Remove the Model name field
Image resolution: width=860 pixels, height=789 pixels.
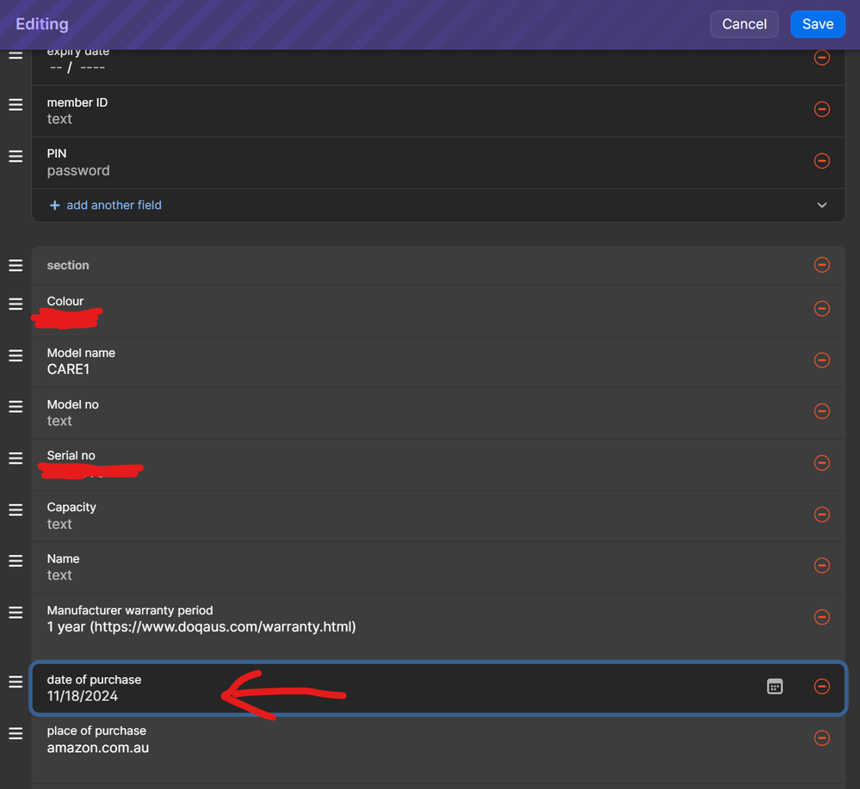click(x=821, y=360)
